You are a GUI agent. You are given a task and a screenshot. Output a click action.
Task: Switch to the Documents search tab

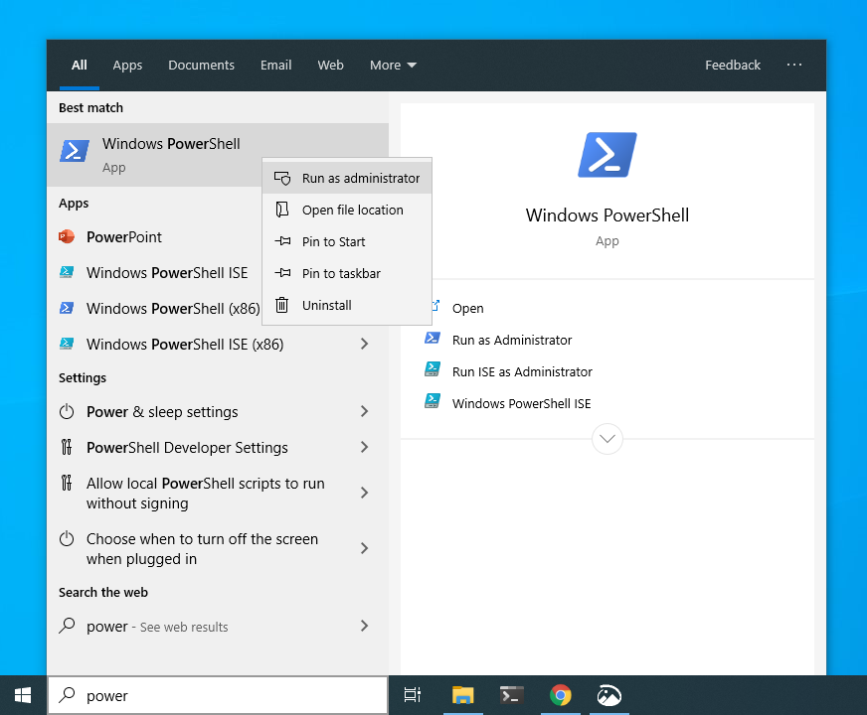click(x=201, y=66)
